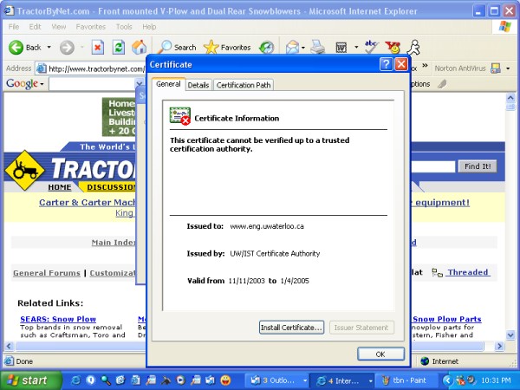520x390 pixels.
Task: Click the vertical scrollbar up arrow
Action: (x=510, y=97)
